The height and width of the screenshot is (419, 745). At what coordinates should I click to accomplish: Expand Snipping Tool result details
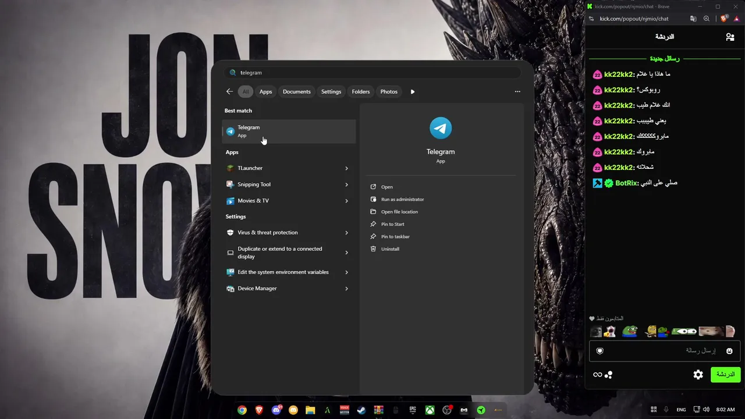pos(346,184)
